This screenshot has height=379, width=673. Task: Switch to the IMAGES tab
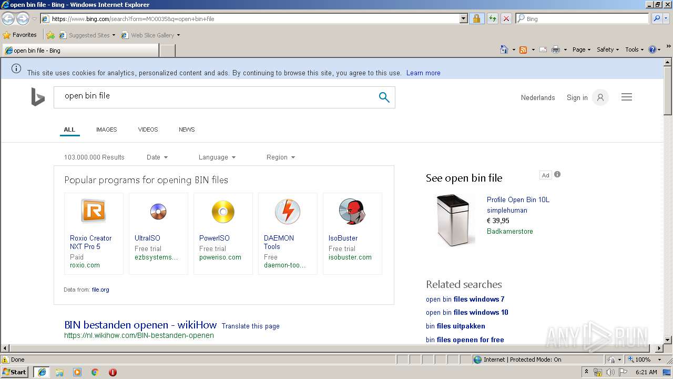[x=106, y=129]
